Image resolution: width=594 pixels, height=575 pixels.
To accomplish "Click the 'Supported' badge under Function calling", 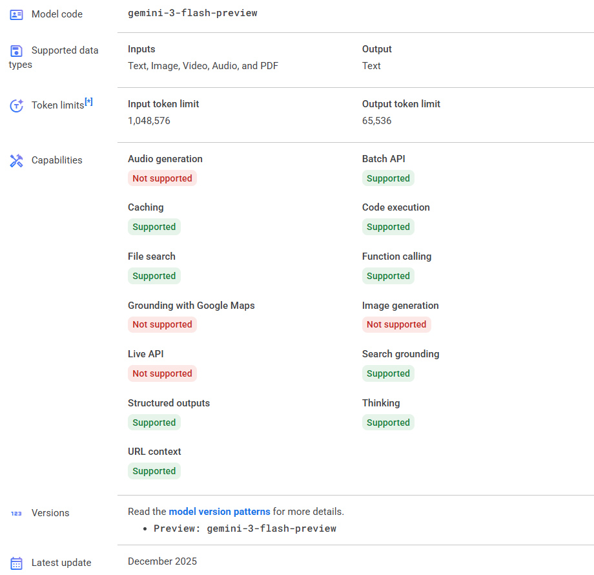I will point(388,276).
